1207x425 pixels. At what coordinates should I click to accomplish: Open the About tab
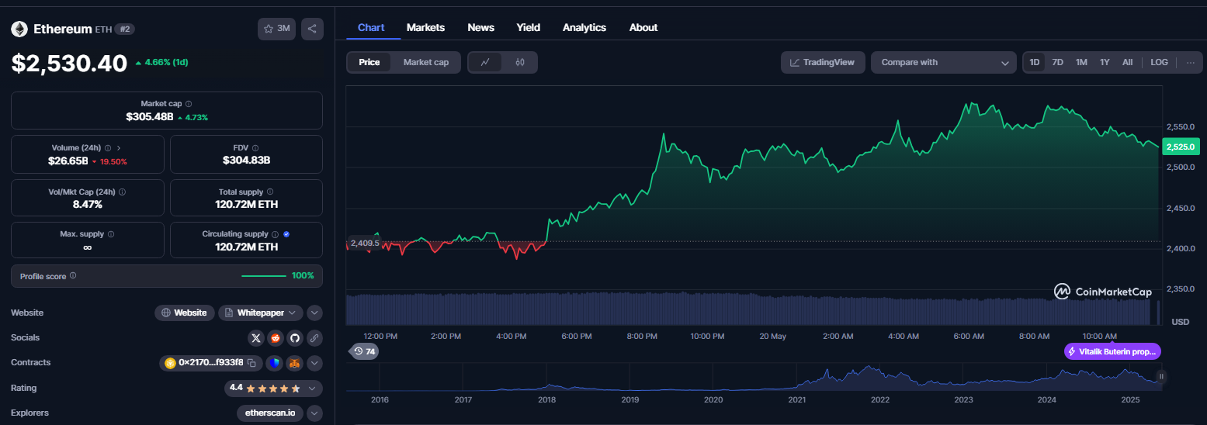click(643, 27)
